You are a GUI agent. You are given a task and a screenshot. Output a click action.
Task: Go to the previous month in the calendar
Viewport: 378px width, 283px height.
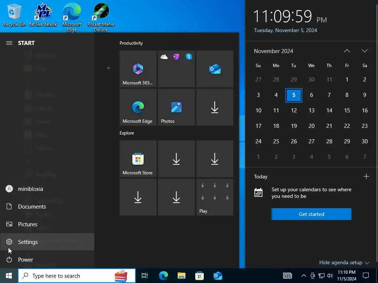347,51
